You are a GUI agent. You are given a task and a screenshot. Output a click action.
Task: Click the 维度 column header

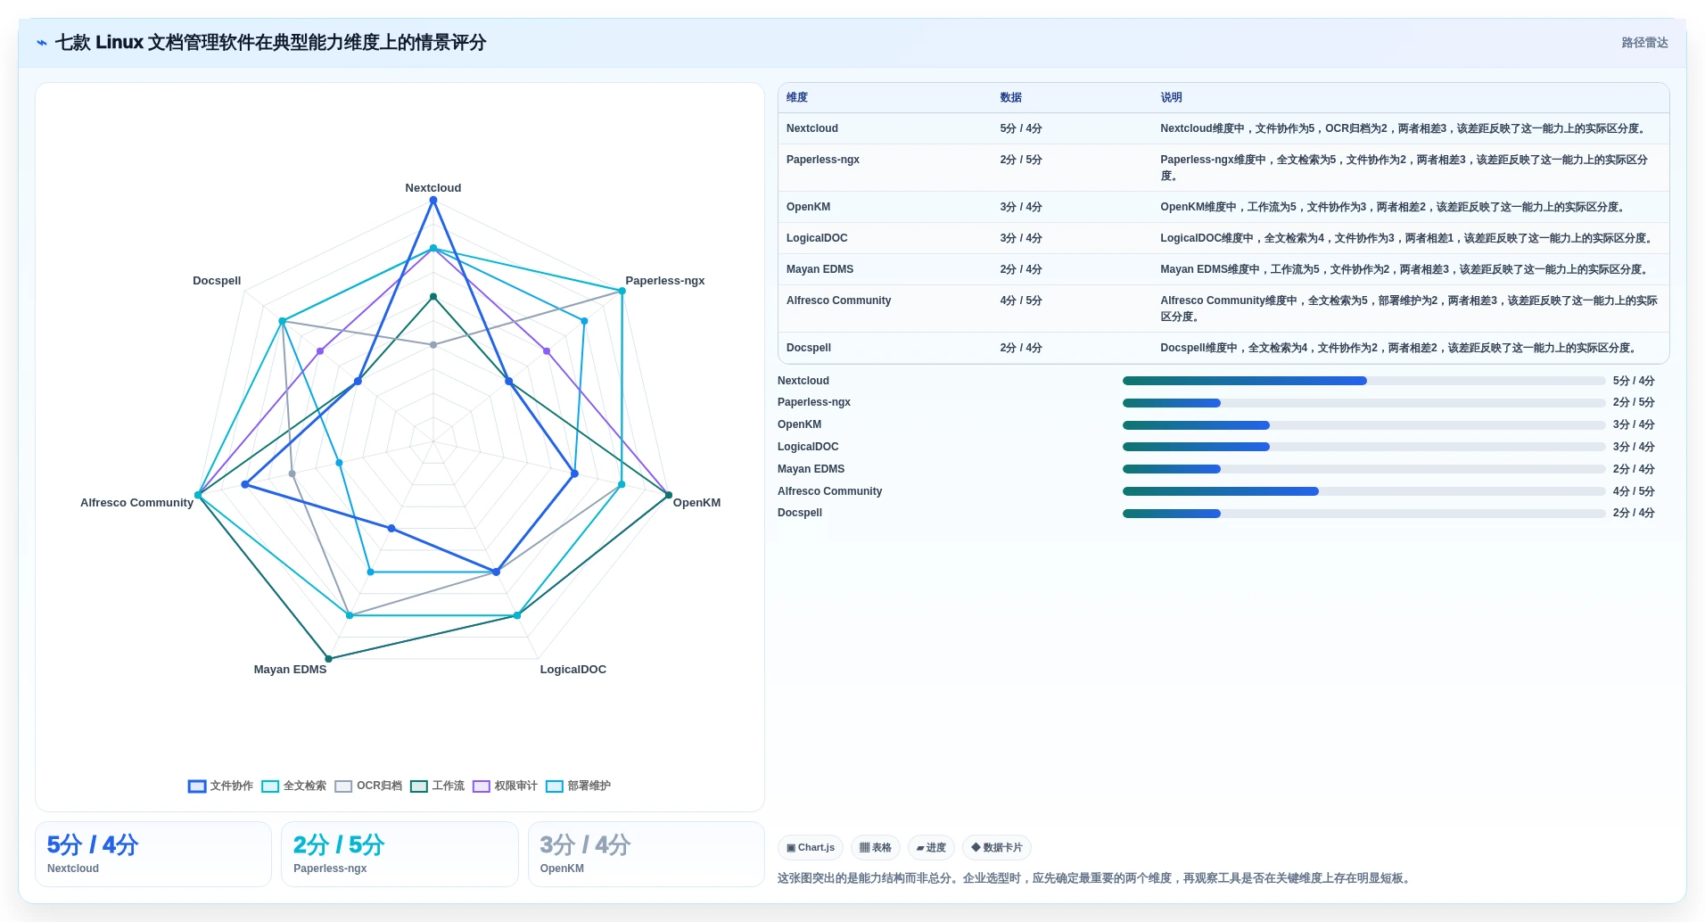coord(797,97)
